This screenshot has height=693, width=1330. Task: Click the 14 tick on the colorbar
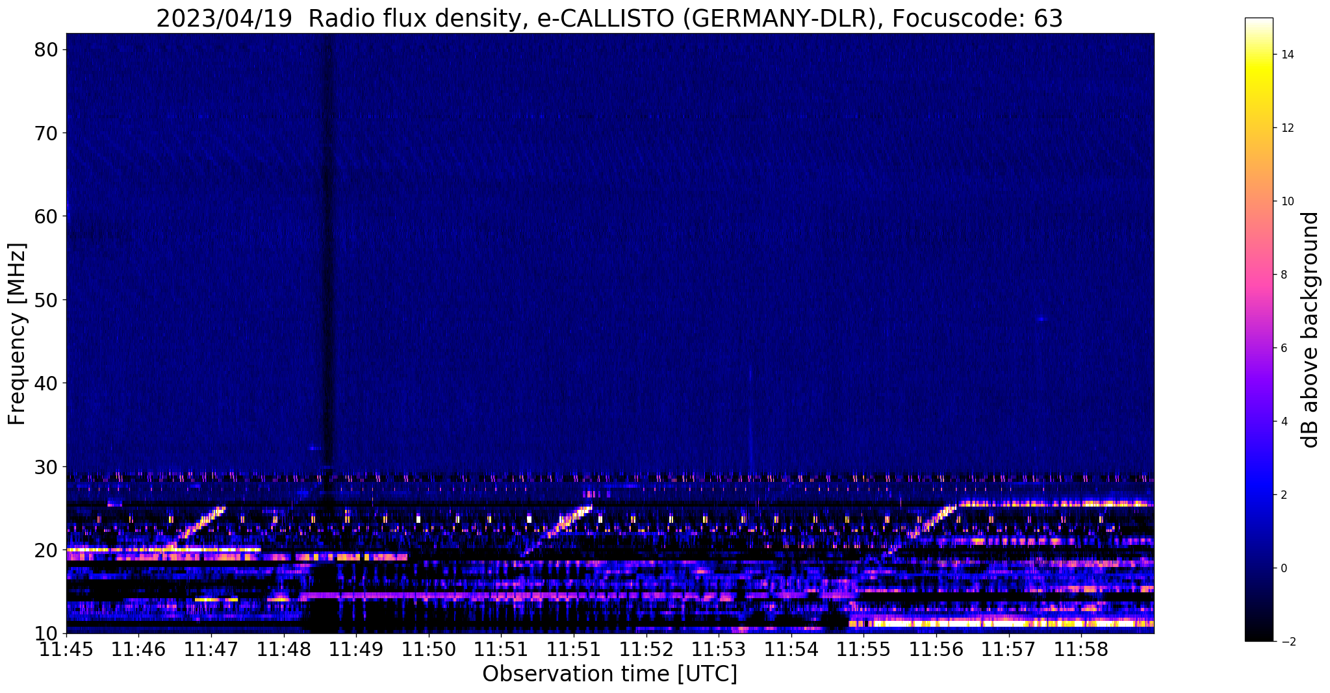click(1286, 55)
